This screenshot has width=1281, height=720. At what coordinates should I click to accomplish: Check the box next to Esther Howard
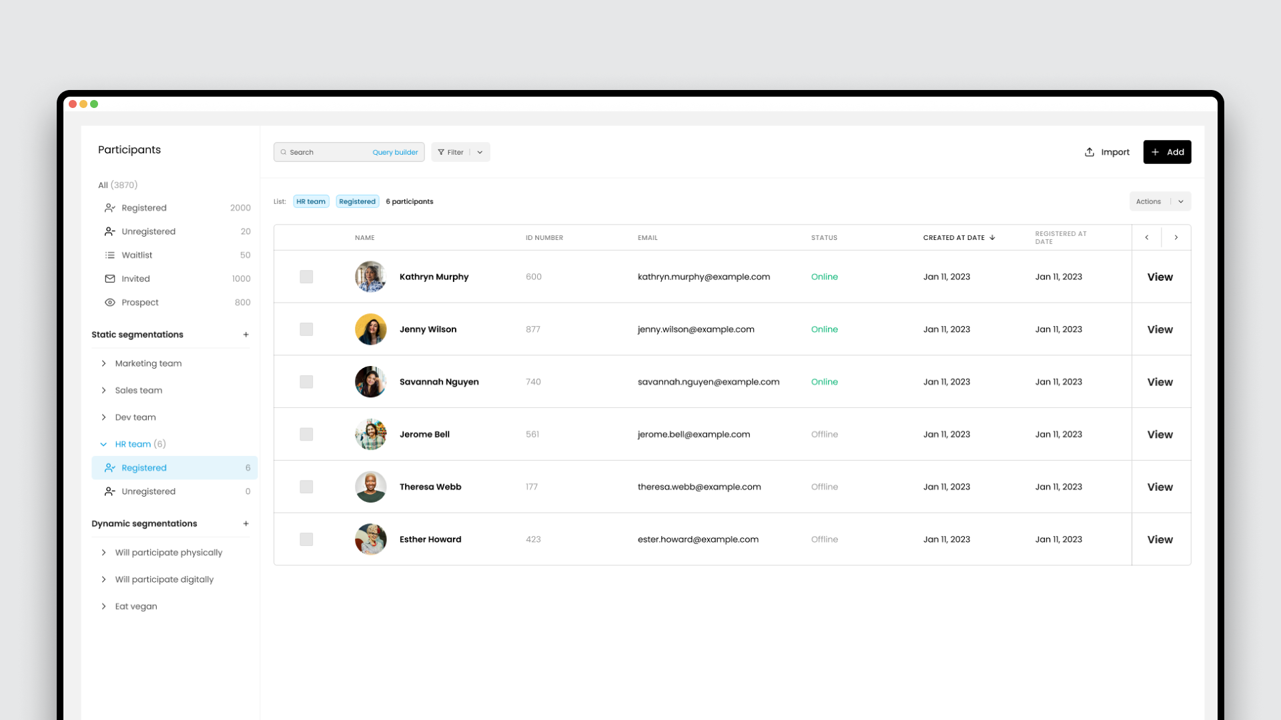pyautogui.click(x=306, y=539)
